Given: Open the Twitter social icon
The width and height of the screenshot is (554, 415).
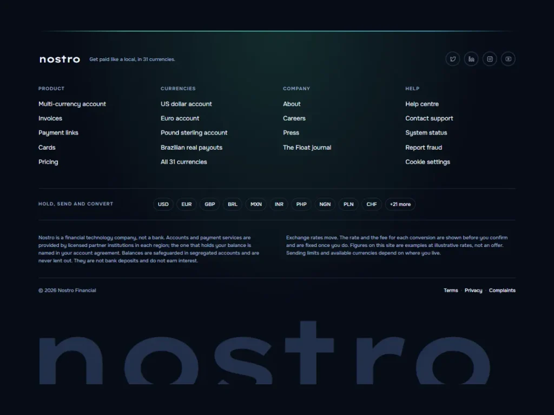Looking at the screenshot, I should pyautogui.click(x=453, y=59).
